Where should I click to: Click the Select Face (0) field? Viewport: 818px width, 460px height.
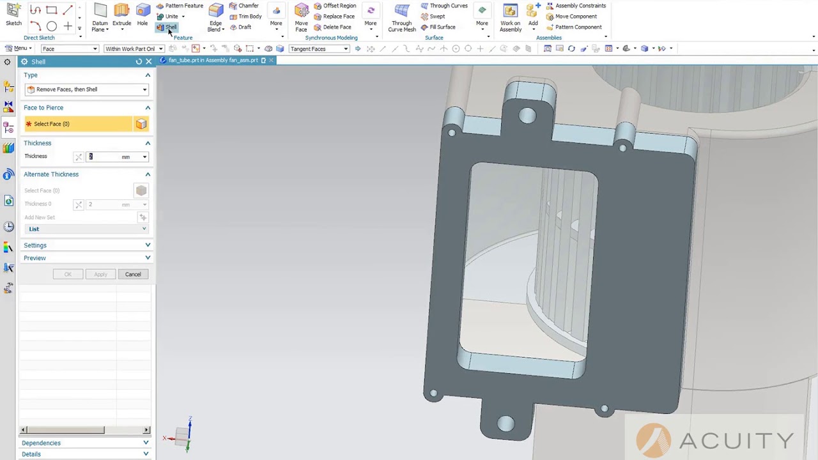[x=78, y=124]
